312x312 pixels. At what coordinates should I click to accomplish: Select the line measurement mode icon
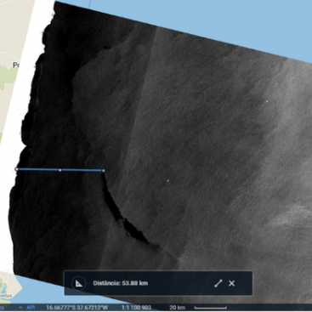coord(218,283)
